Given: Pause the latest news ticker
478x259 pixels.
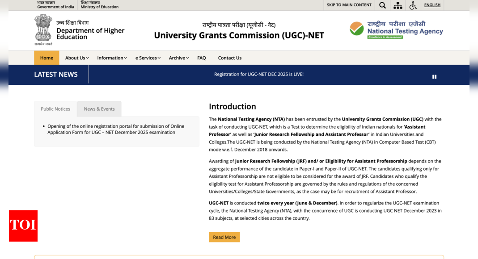Looking at the screenshot, I should 434,77.
